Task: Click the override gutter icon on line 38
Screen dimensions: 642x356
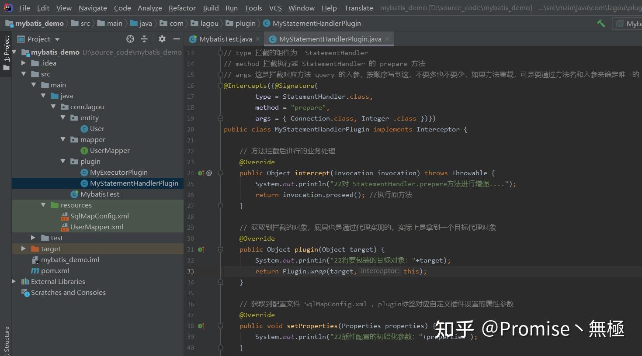Action: [201, 326]
